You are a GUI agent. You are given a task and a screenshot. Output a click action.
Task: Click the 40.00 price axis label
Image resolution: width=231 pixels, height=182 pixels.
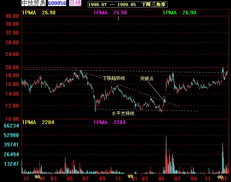12,16
